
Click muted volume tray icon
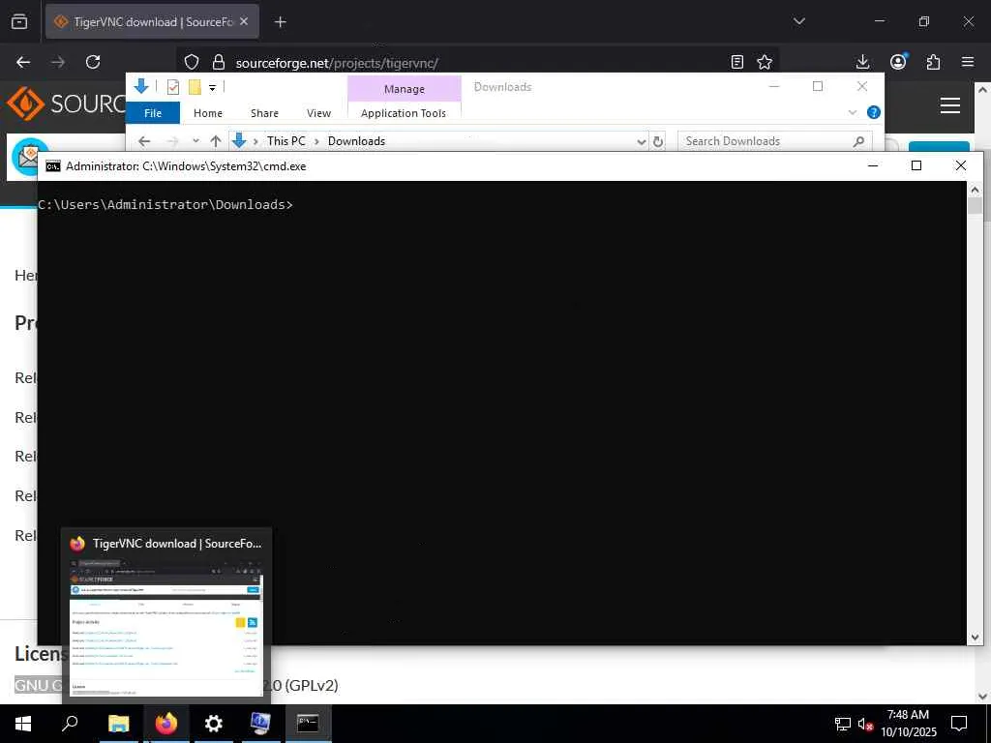point(865,724)
